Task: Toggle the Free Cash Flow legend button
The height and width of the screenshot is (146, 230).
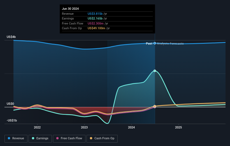Action: pyautogui.click(x=69, y=138)
